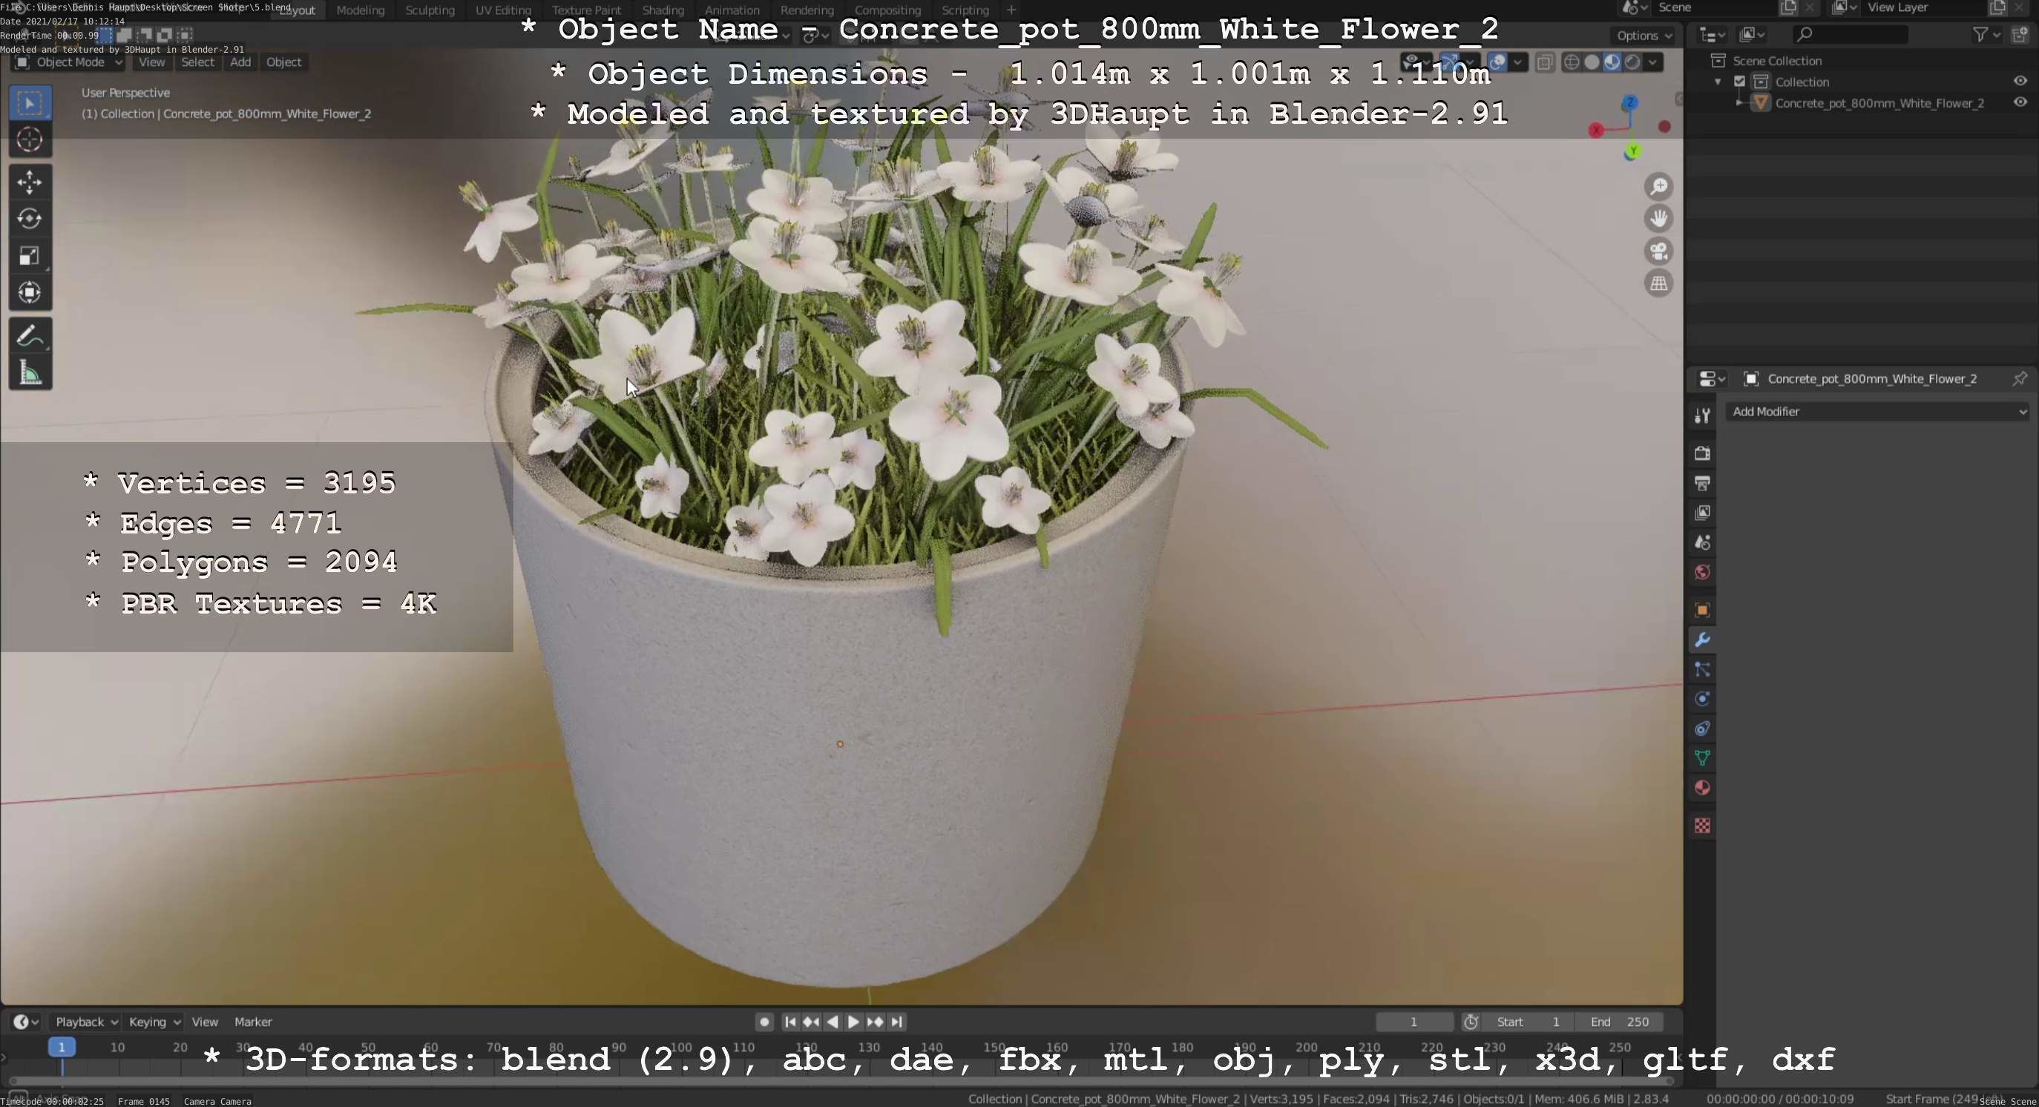The image size is (2039, 1107).
Task: Open viewport Options dropdown
Action: 1644,36
